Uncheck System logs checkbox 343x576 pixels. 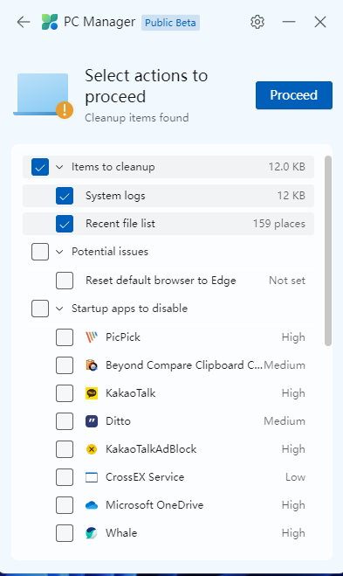coord(65,196)
